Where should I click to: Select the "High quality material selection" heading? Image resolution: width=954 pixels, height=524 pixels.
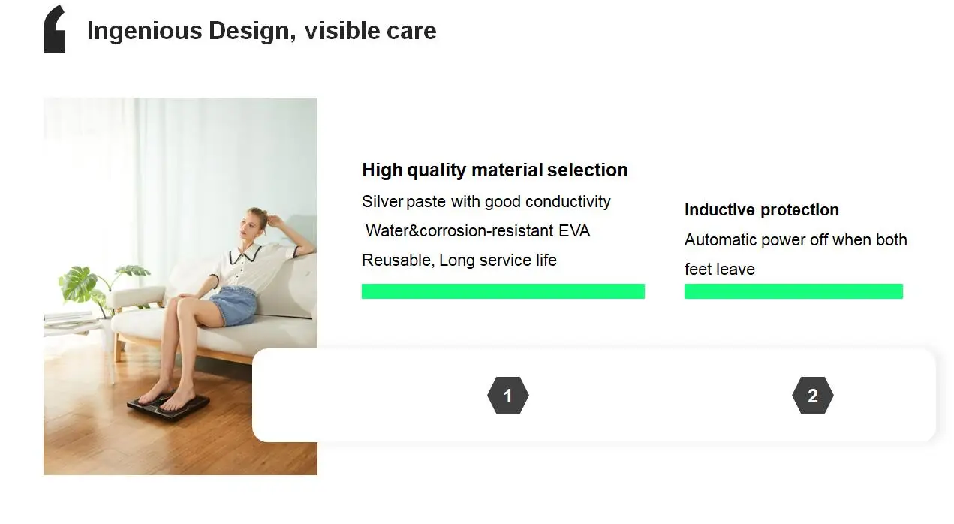(495, 170)
